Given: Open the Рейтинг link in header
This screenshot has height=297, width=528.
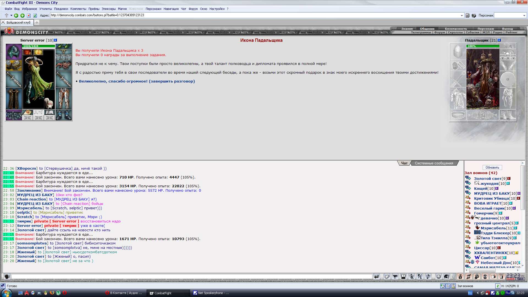Looking at the screenshot, I should [x=512, y=32].
